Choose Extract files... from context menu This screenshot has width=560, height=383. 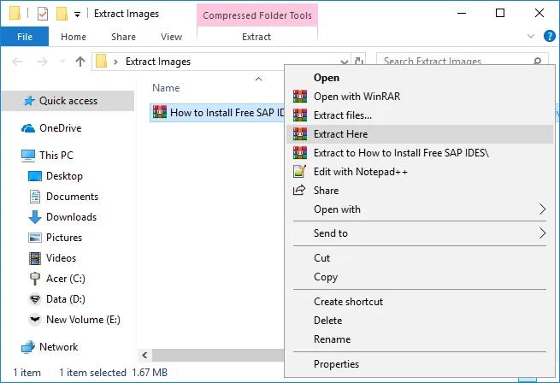click(342, 115)
